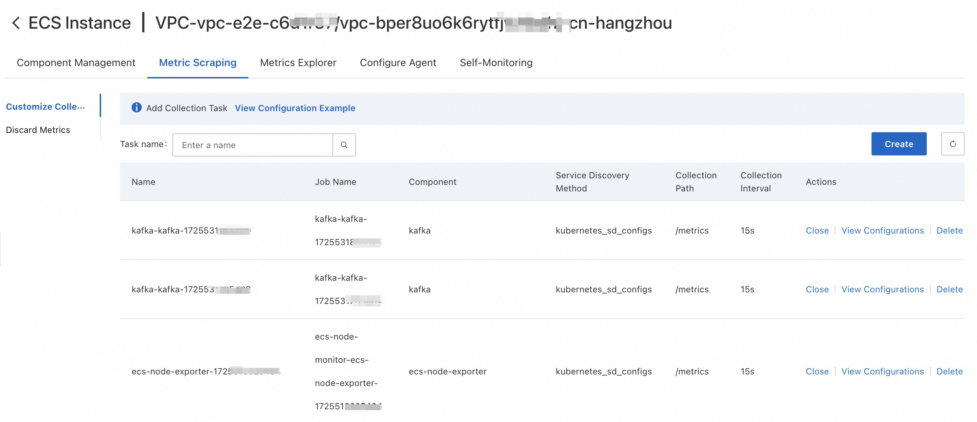Switch to the Metrics Explorer tab
977x422 pixels.
298,62
